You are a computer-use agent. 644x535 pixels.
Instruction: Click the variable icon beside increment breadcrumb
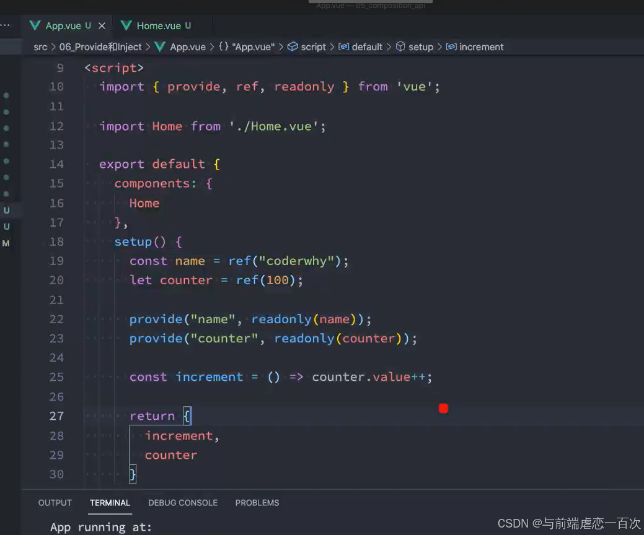[x=451, y=47]
